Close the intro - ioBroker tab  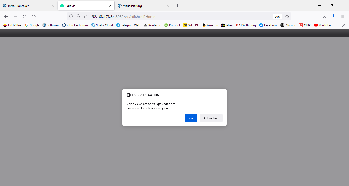pyautogui.click(x=53, y=6)
